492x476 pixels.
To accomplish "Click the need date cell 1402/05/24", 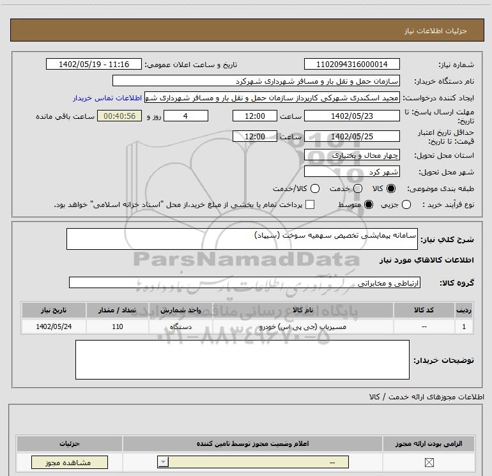I will click(54, 326).
